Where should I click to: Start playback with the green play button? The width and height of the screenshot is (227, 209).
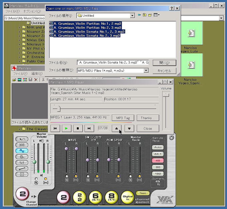coord(66,128)
